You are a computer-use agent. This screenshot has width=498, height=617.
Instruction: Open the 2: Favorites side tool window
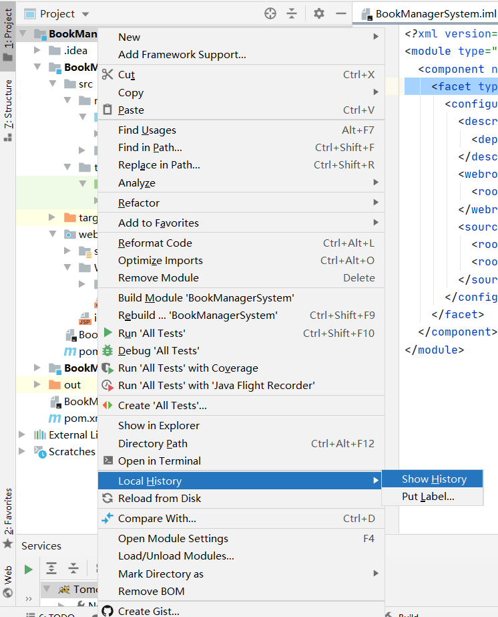click(x=8, y=517)
